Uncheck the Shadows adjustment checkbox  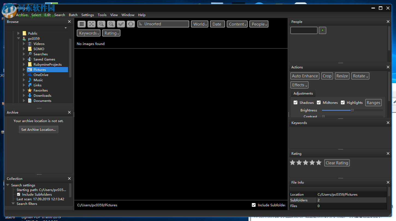pos(295,102)
